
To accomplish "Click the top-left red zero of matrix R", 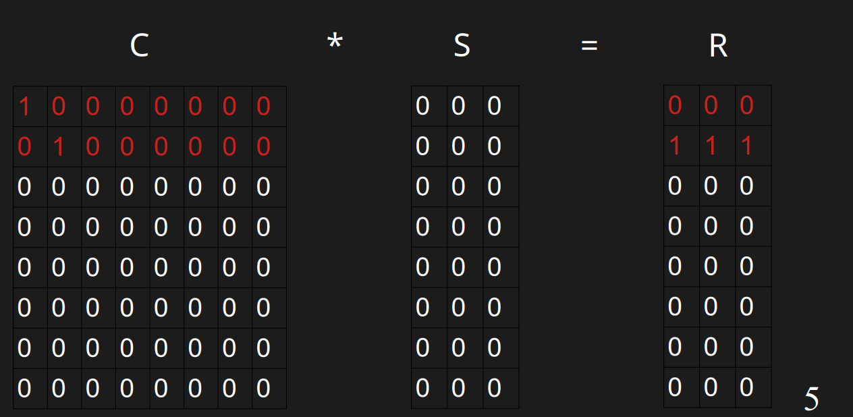I will [675, 105].
